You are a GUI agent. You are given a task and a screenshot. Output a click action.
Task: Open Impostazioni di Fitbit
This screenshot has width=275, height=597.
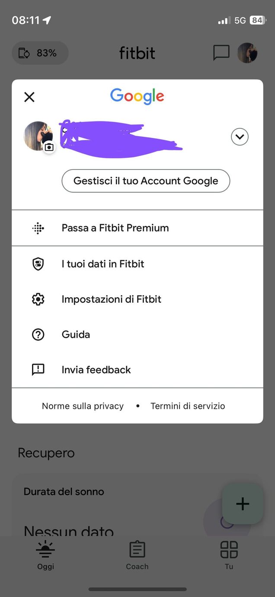pyautogui.click(x=112, y=299)
